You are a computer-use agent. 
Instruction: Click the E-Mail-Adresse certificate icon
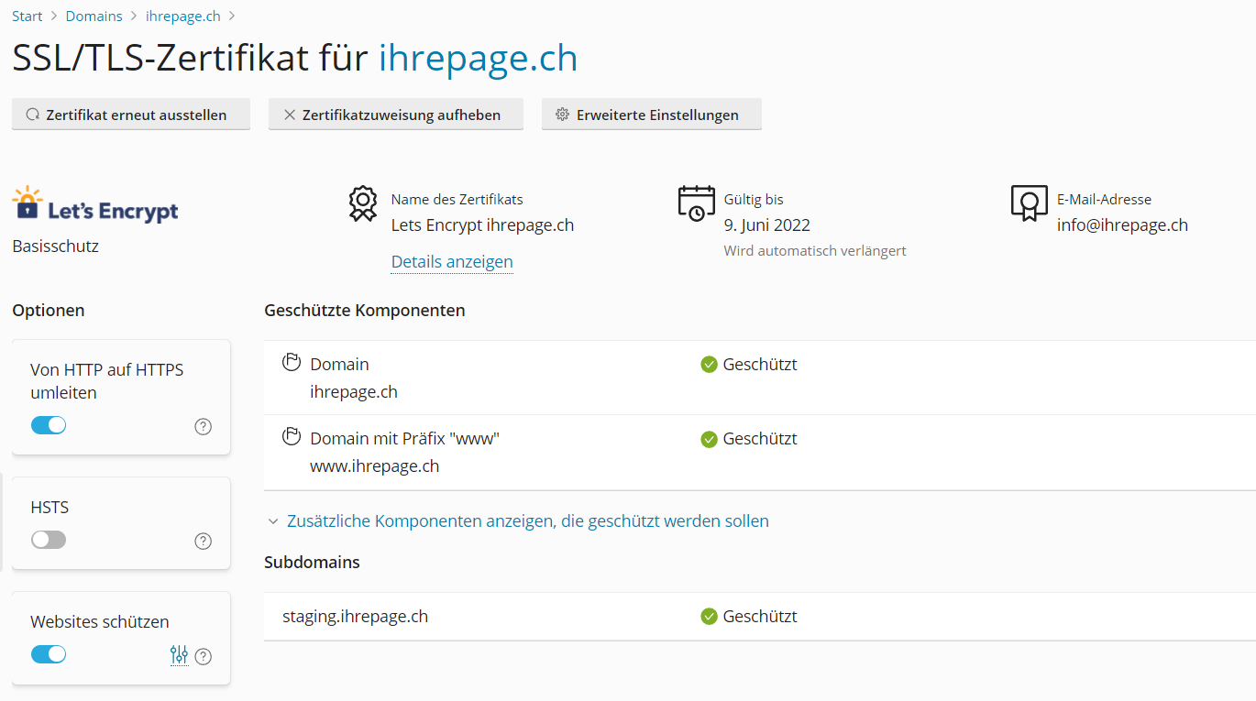tap(1029, 203)
